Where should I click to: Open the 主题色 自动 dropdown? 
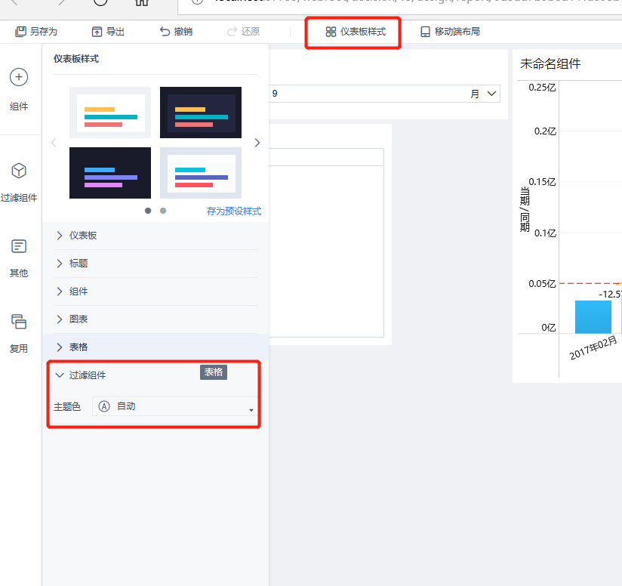(x=175, y=406)
